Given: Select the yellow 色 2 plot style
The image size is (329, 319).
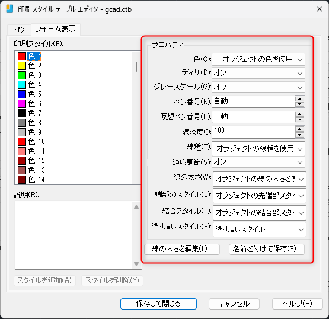Looking at the screenshot, I should point(30,66).
